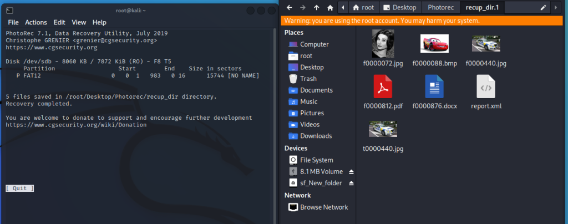568x224 pixels.
Task: Go forward in file manager
Action: coord(303,7)
